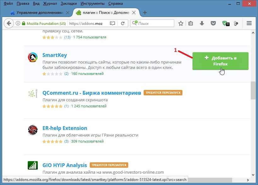Click the address bar URL field
The width and height of the screenshot is (258, 185).
[x=88, y=24]
